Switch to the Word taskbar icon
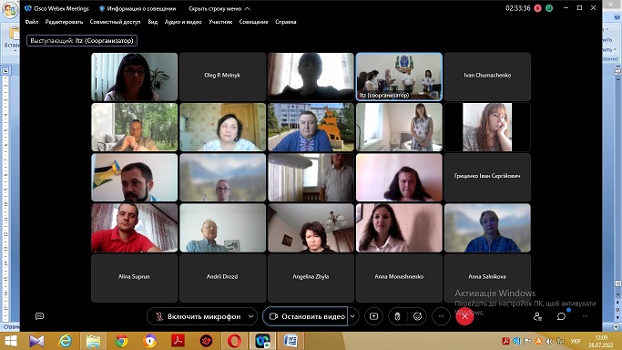 291,341
